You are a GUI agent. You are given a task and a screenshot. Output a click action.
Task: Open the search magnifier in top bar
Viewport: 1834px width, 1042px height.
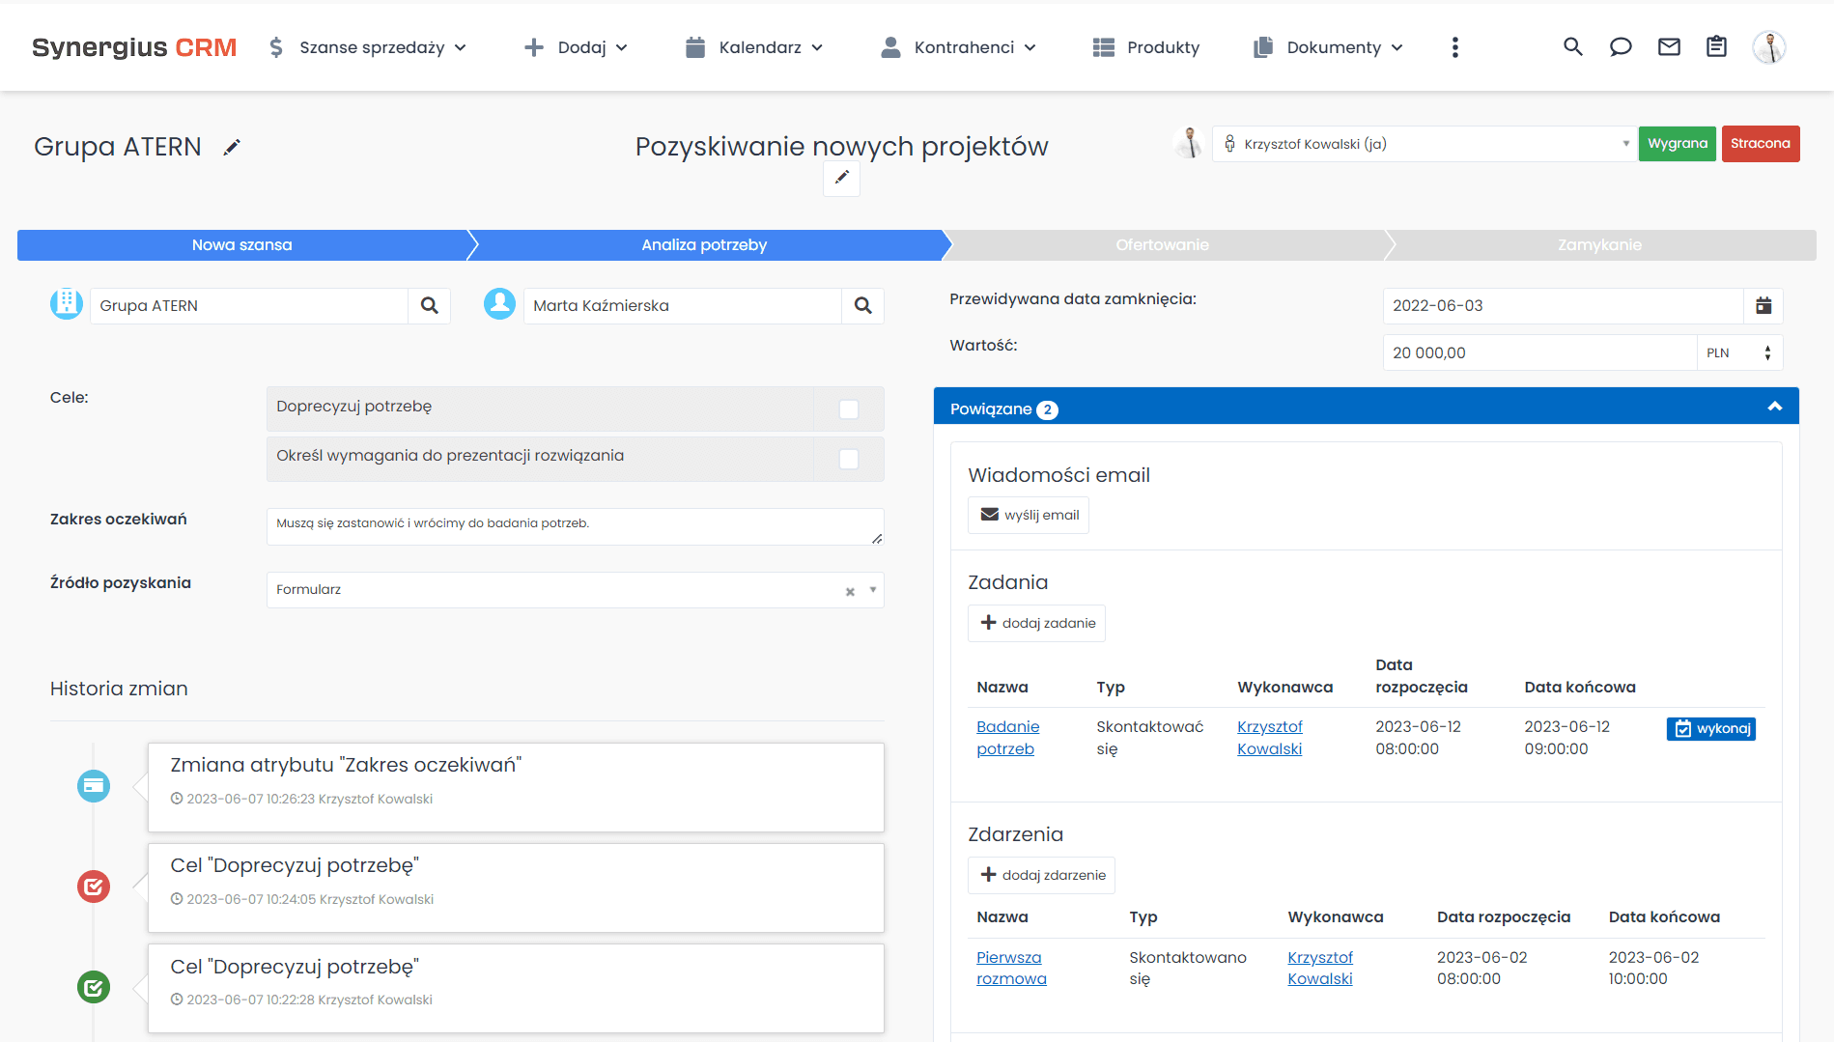point(1572,47)
